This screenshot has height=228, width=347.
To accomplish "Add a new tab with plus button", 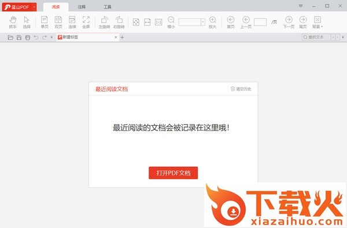I will pyautogui.click(x=122, y=38).
